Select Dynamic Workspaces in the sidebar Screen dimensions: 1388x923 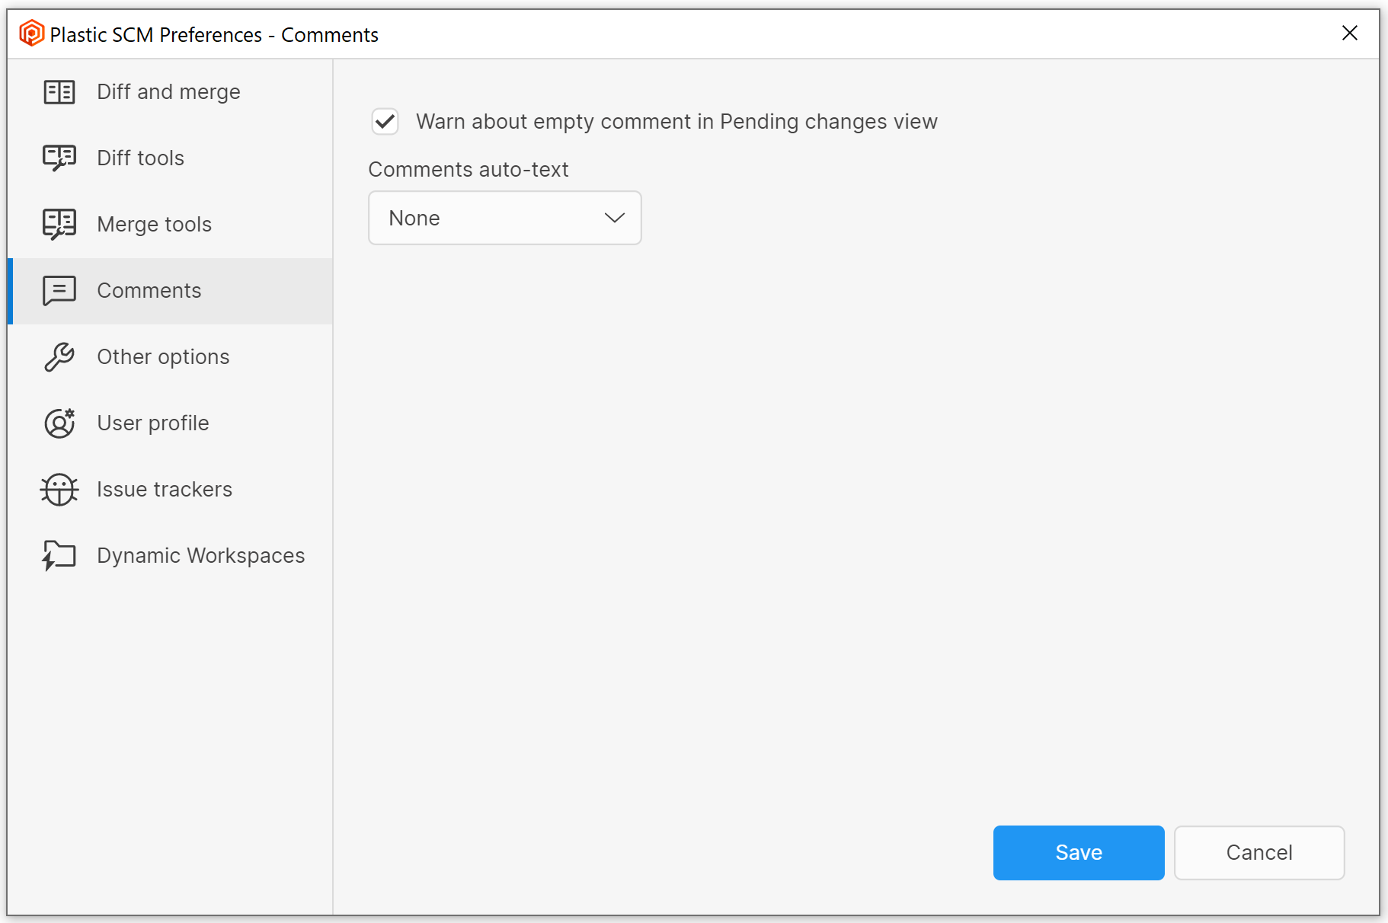tap(200, 555)
